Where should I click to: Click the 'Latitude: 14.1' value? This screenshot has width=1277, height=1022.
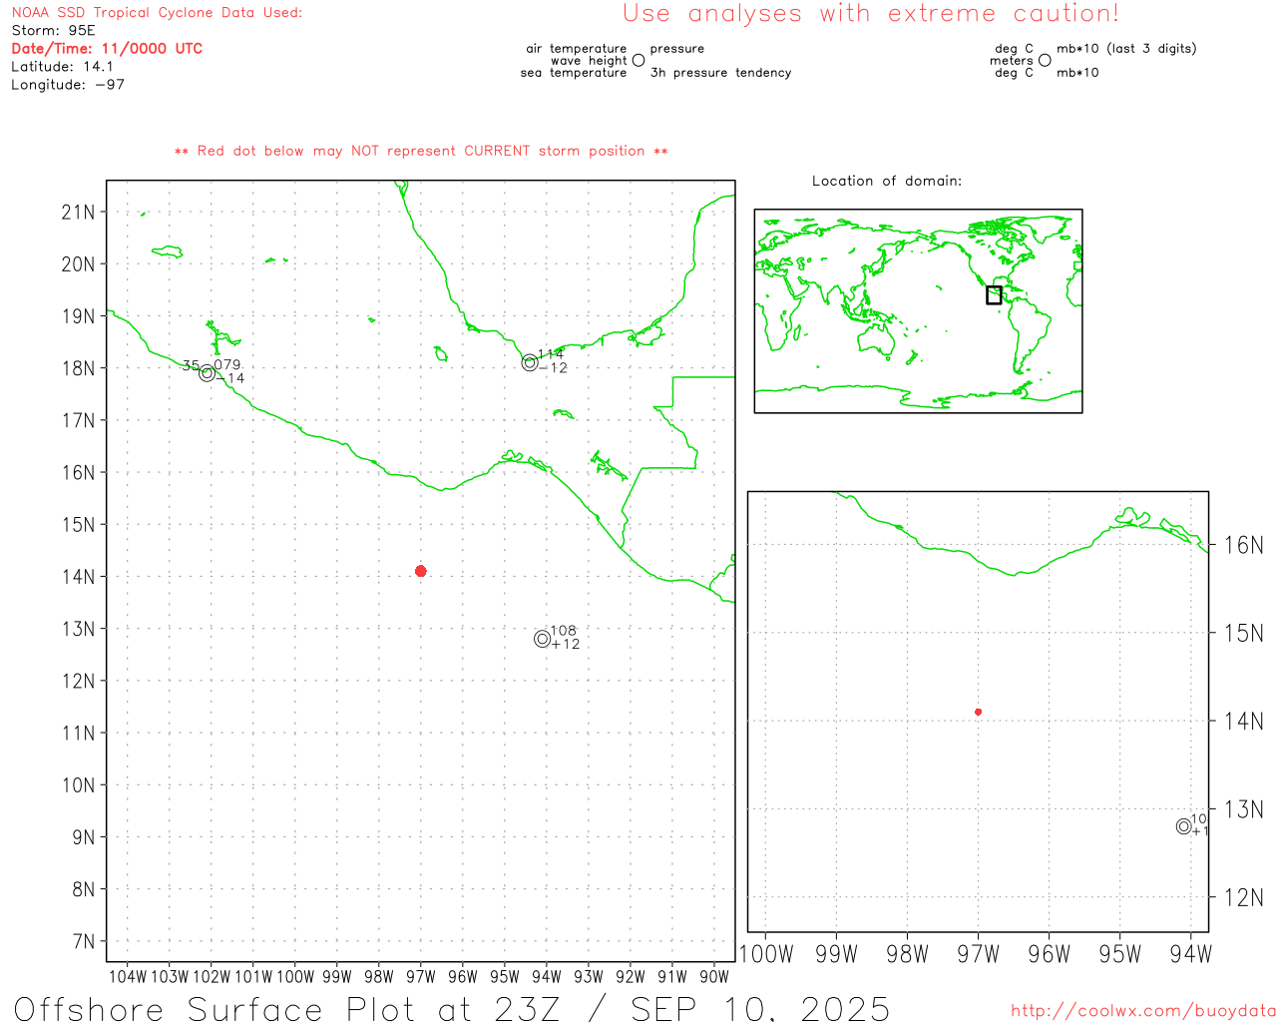[x=62, y=67]
